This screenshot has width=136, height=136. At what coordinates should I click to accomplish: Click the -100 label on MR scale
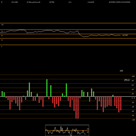pyautogui.click(x=133, y=120)
